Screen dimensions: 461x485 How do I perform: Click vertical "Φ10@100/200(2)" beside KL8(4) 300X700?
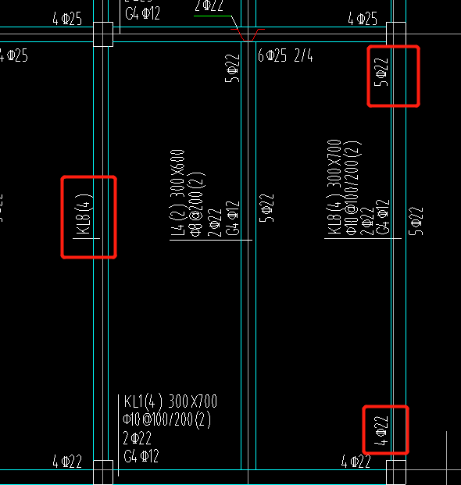(352, 187)
